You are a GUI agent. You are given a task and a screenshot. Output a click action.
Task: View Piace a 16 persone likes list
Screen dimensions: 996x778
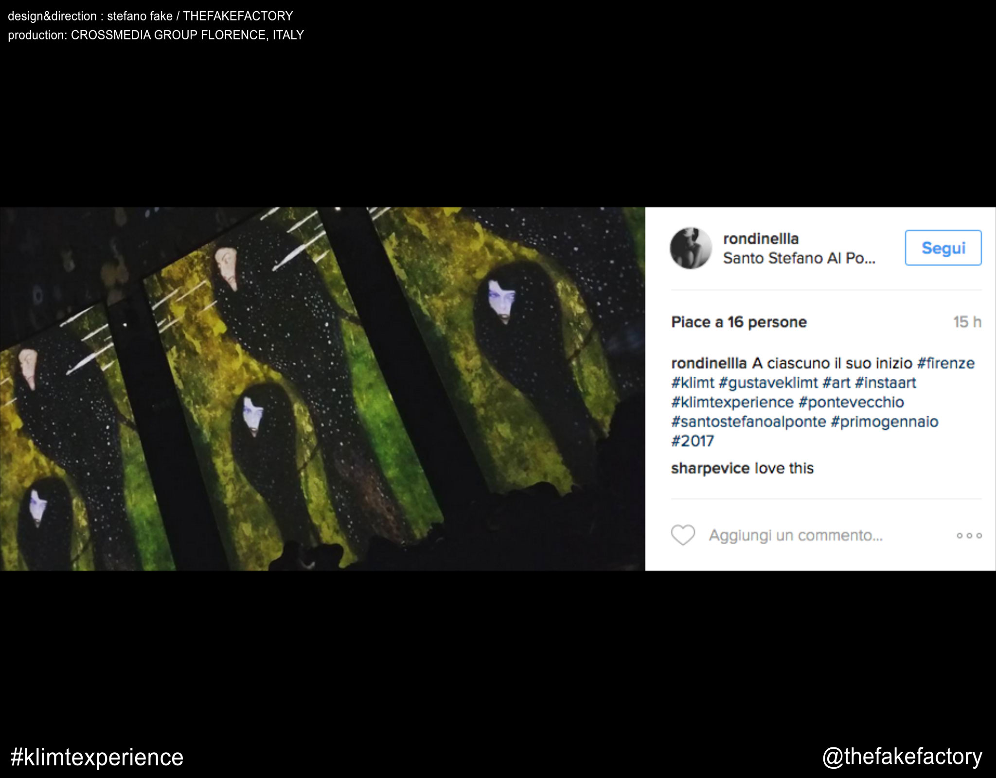pos(739,322)
